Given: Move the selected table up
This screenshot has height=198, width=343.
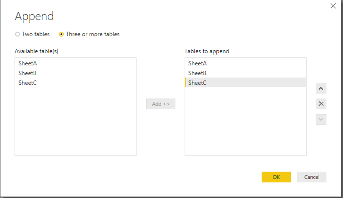Looking at the screenshot, I should pyautogui.click(x=321, y=89).
